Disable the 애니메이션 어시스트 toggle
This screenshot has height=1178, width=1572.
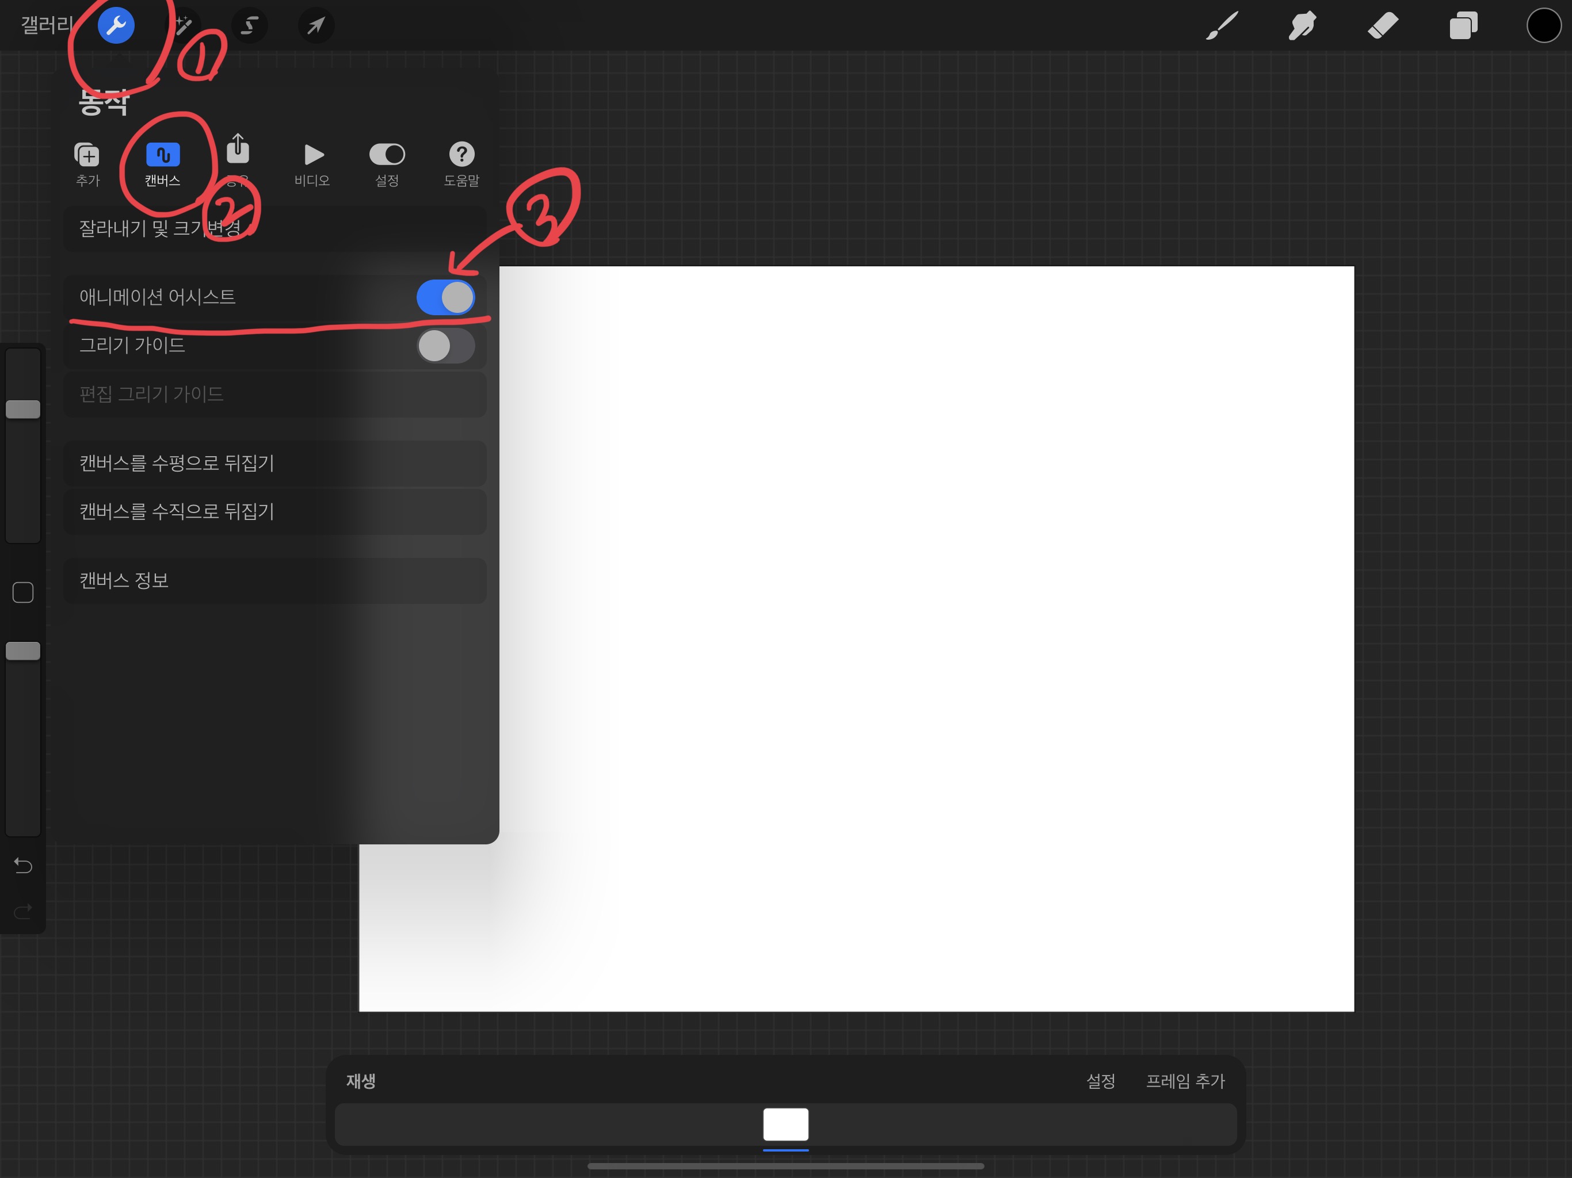click(445, 297)
